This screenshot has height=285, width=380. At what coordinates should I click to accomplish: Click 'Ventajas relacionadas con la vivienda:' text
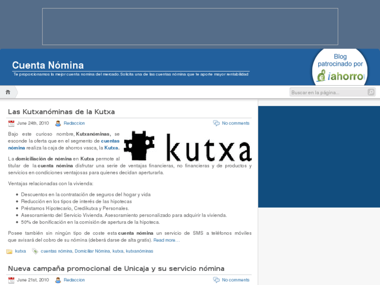click(51, 184)
